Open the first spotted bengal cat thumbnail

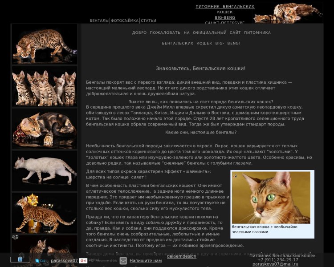(x=45, y=44)
